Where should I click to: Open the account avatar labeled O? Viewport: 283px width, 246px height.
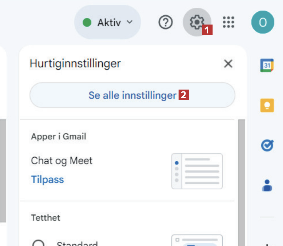(x=262, y=22)
